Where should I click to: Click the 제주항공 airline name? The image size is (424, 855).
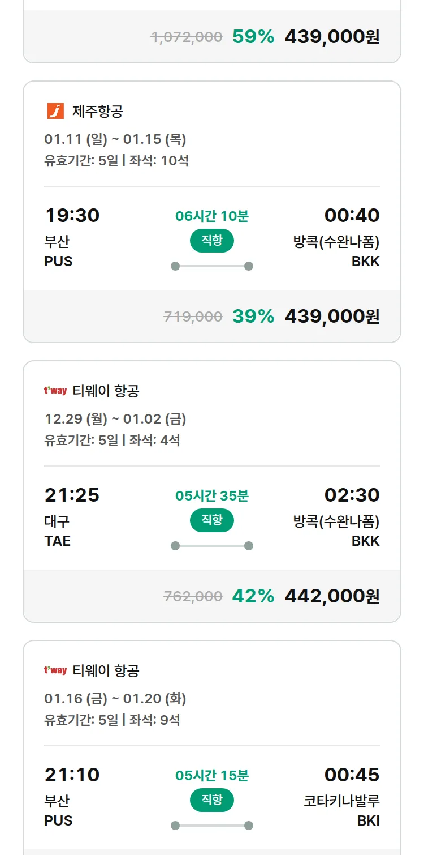coord(97,111)
